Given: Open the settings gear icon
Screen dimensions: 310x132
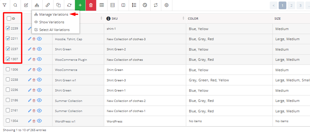Looking at the screenshot, I should point(167,5).
